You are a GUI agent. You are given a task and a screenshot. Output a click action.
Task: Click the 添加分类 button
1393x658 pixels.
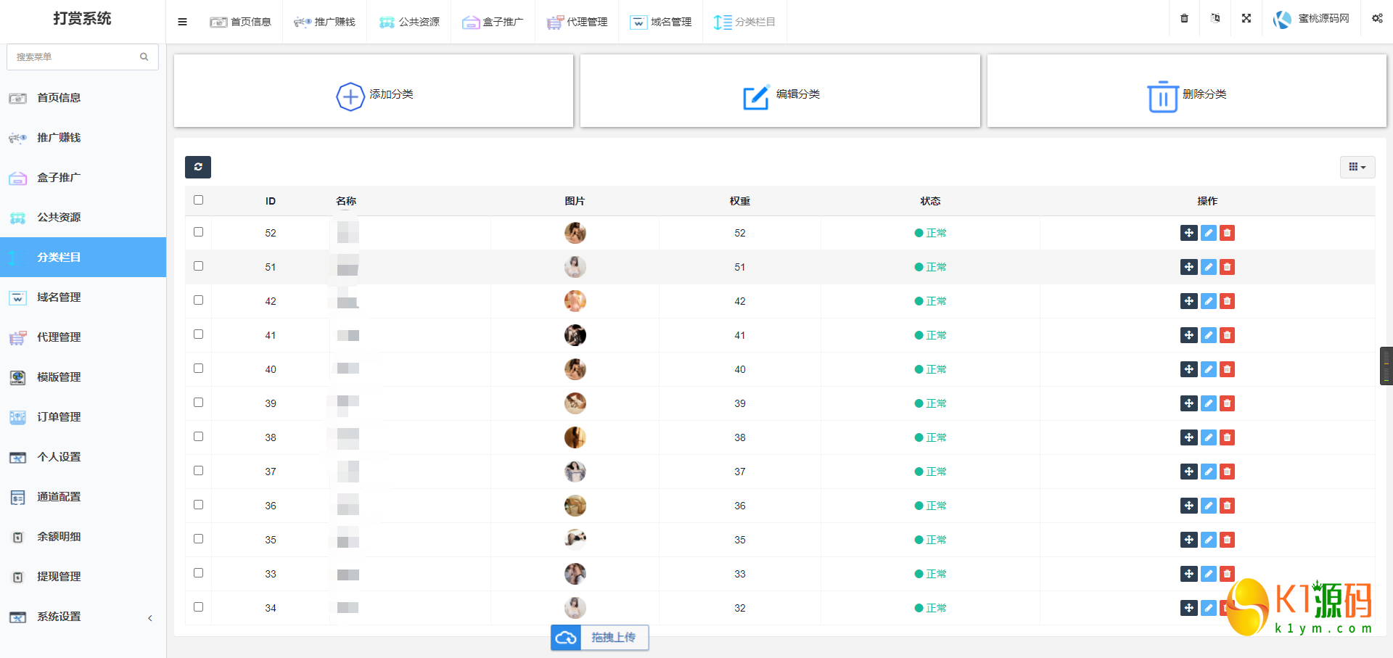tap(374, 91)
